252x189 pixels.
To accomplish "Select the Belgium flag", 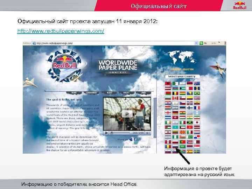I will click(175, 93).
